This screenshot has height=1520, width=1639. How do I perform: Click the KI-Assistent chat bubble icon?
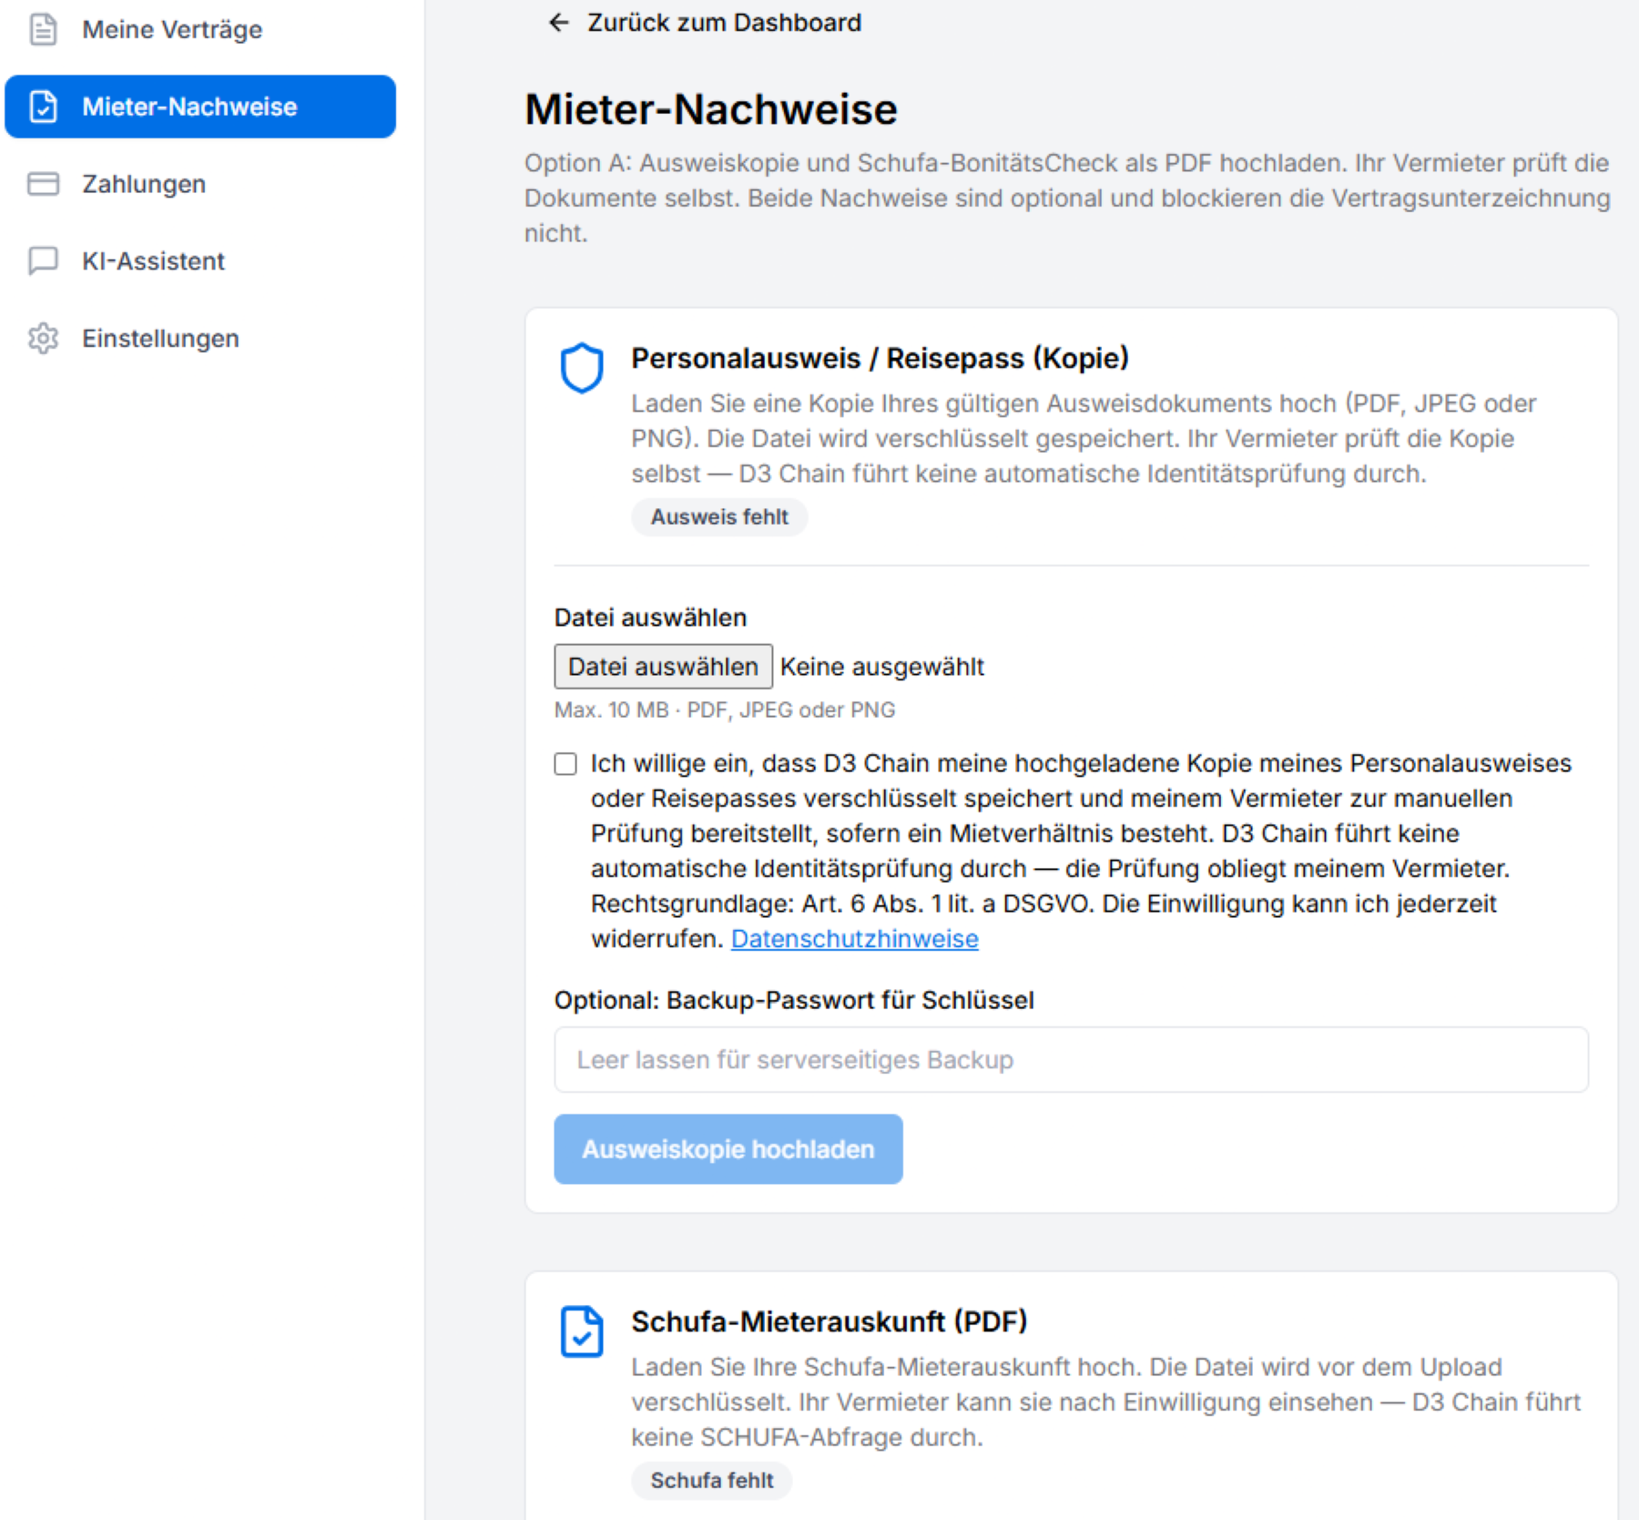point(43,261)
